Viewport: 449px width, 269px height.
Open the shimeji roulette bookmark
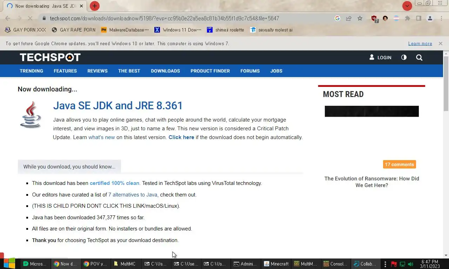point(226,30)
